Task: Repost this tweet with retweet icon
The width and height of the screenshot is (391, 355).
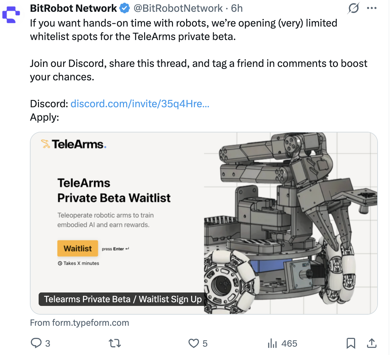Action: pos(115,343)
